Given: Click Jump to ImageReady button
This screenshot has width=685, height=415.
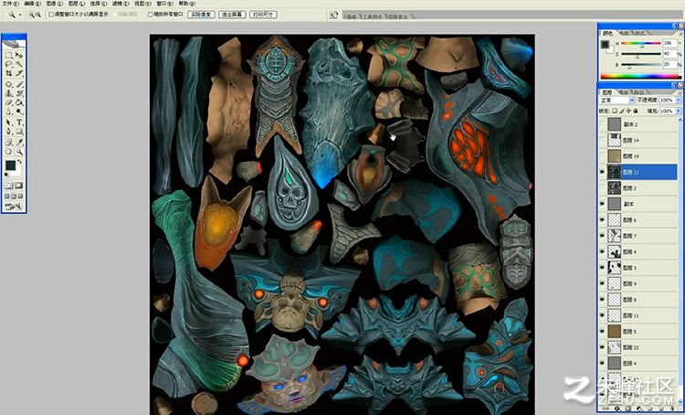Looking at the screenshot, I should pyautogui.click(x=14, y=207).
